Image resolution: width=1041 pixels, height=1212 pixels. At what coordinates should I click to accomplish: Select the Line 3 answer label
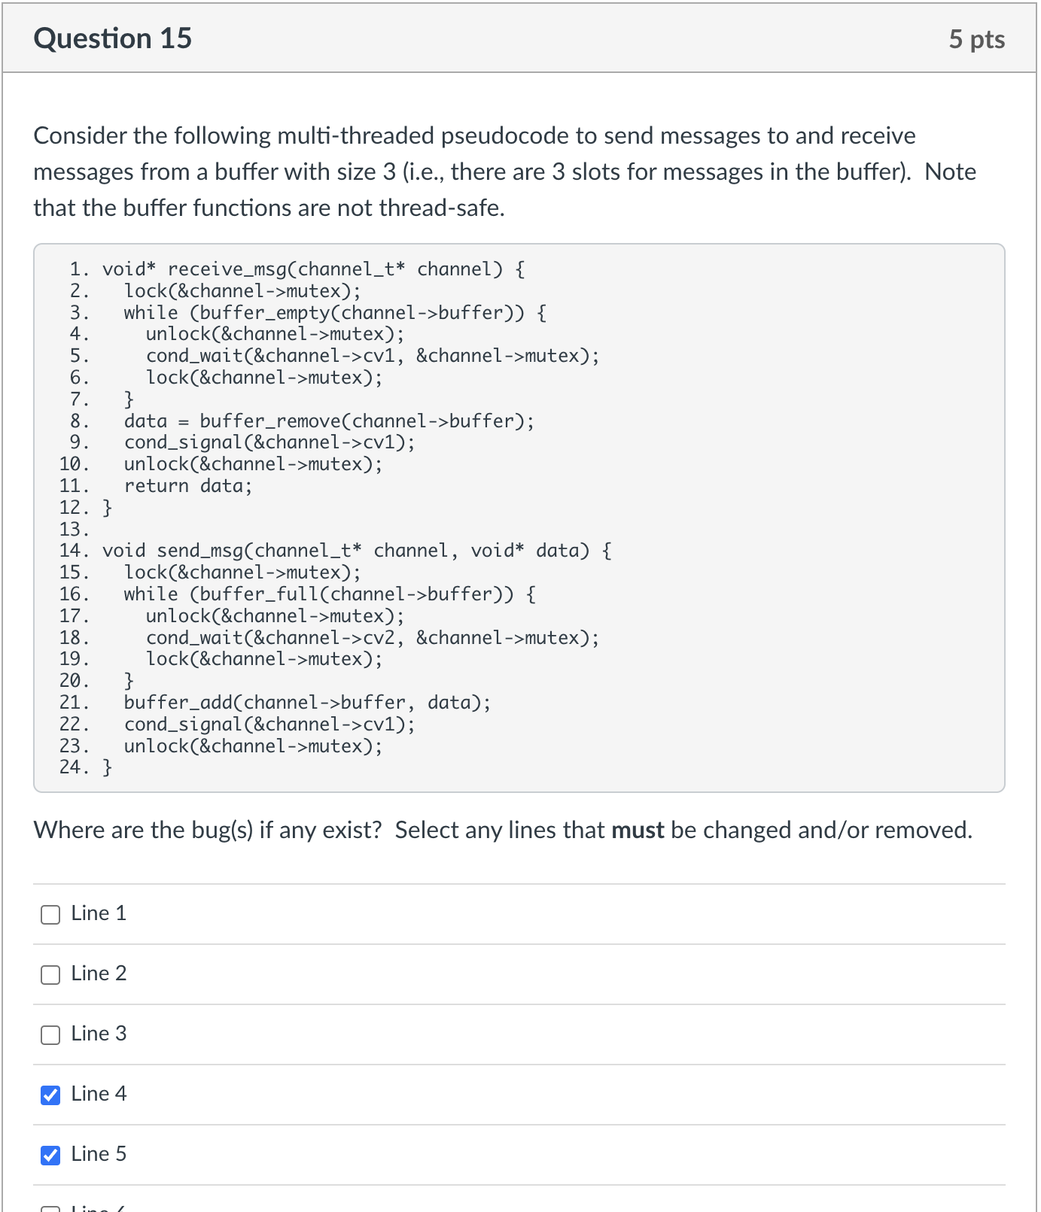(x=98, y=1033)
